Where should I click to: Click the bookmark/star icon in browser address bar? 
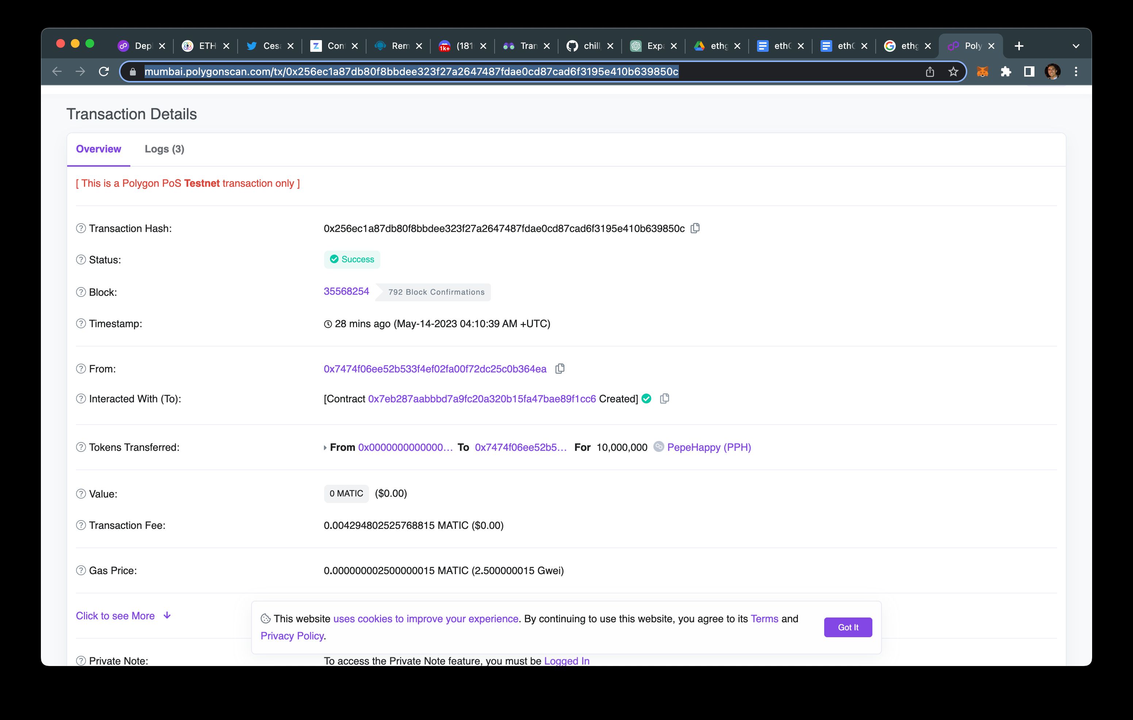tap(953, 72)
